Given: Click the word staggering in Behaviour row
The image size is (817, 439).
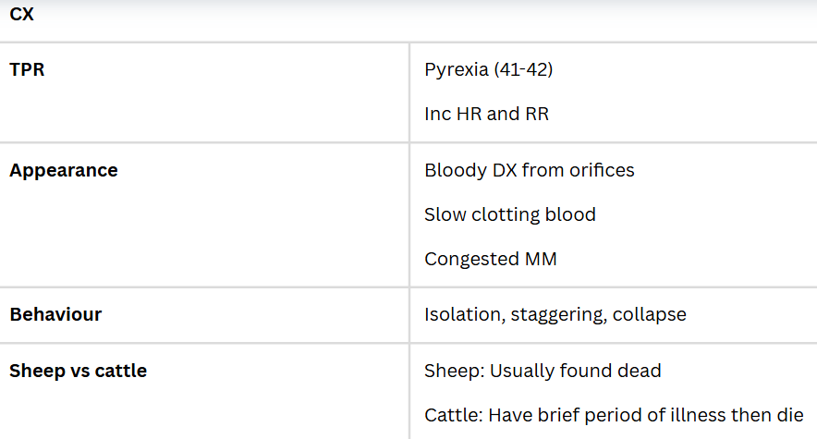Looking at the screenshot, I should 555,315.
